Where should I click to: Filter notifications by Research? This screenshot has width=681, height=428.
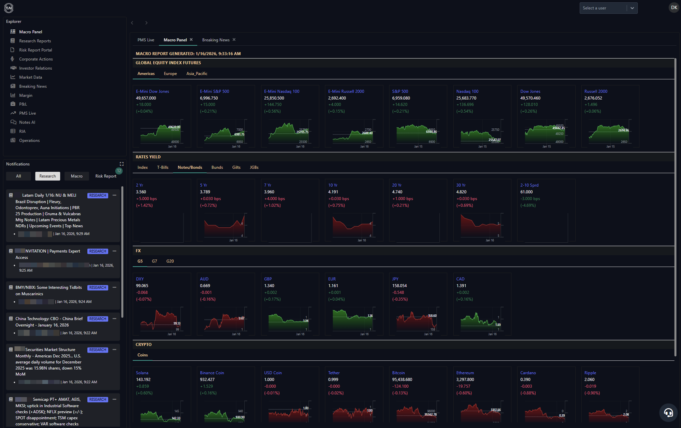47,176
